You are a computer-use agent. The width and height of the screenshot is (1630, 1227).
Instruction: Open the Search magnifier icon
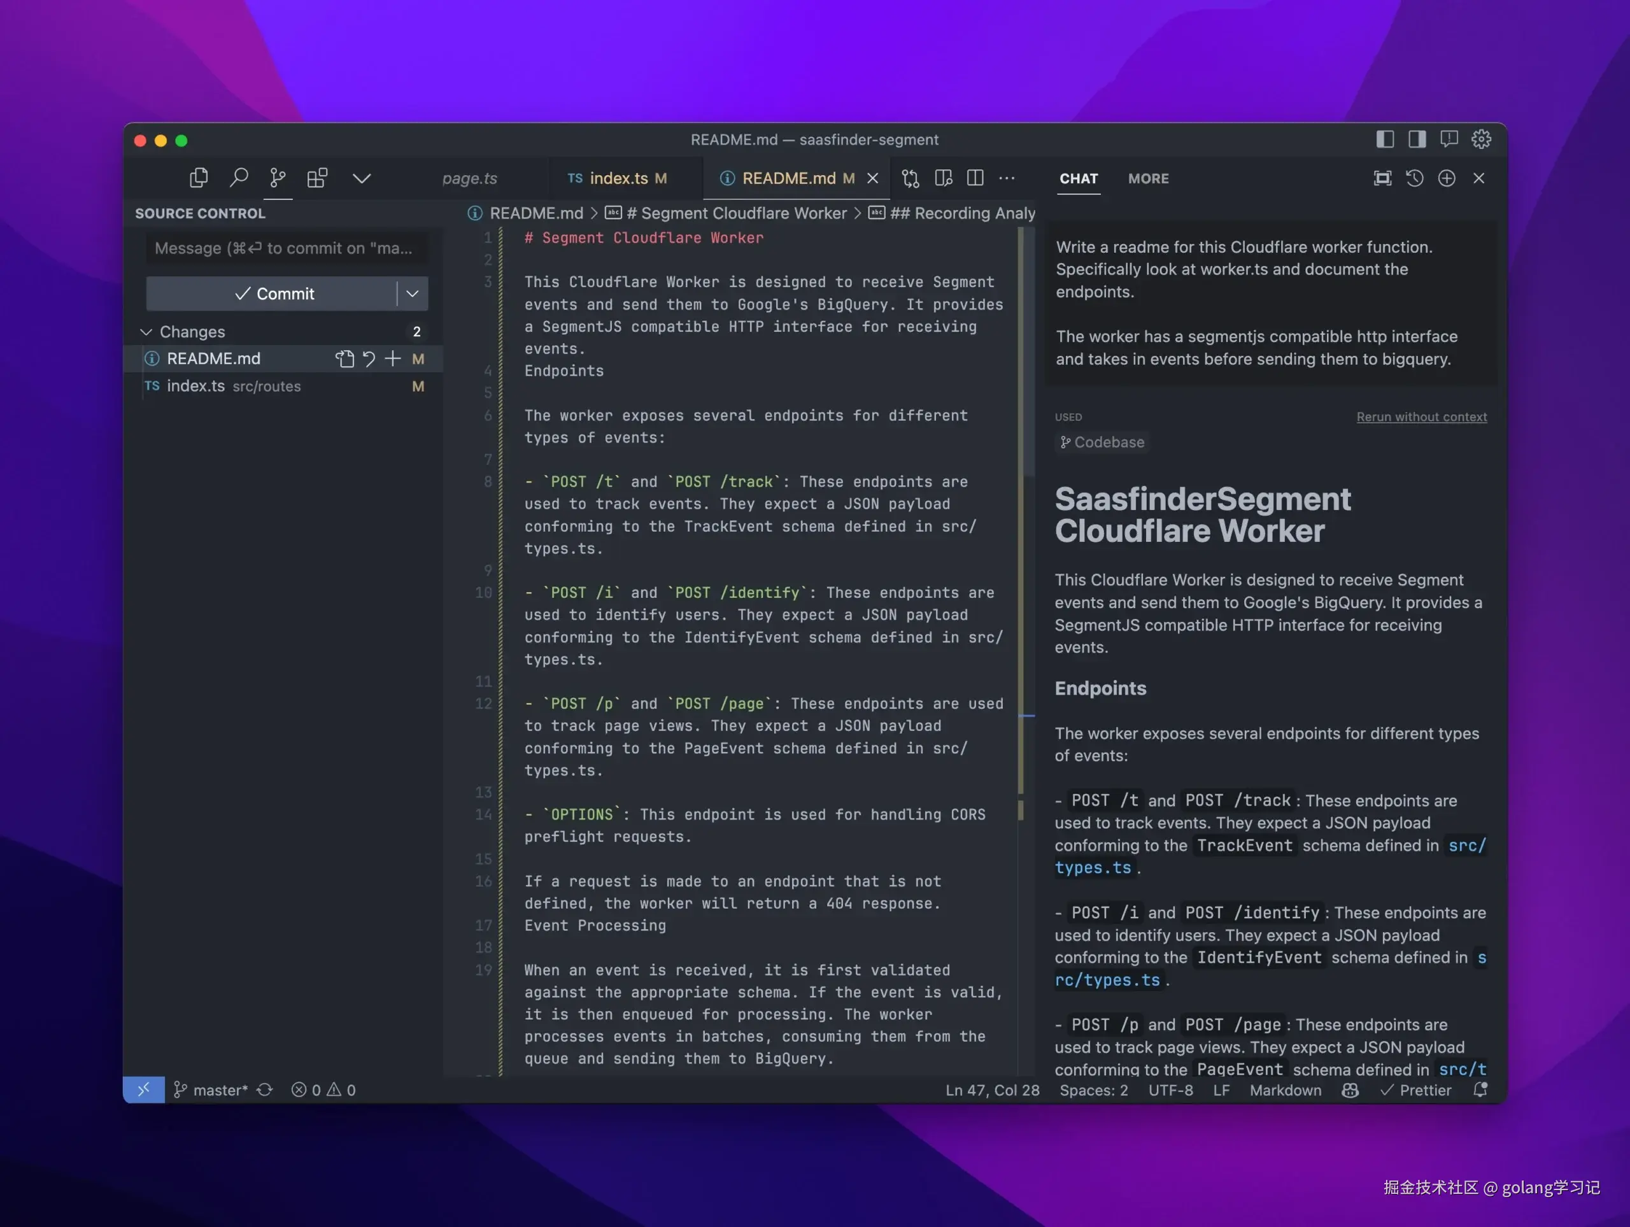pyautogui.click(x=238, y=178)
